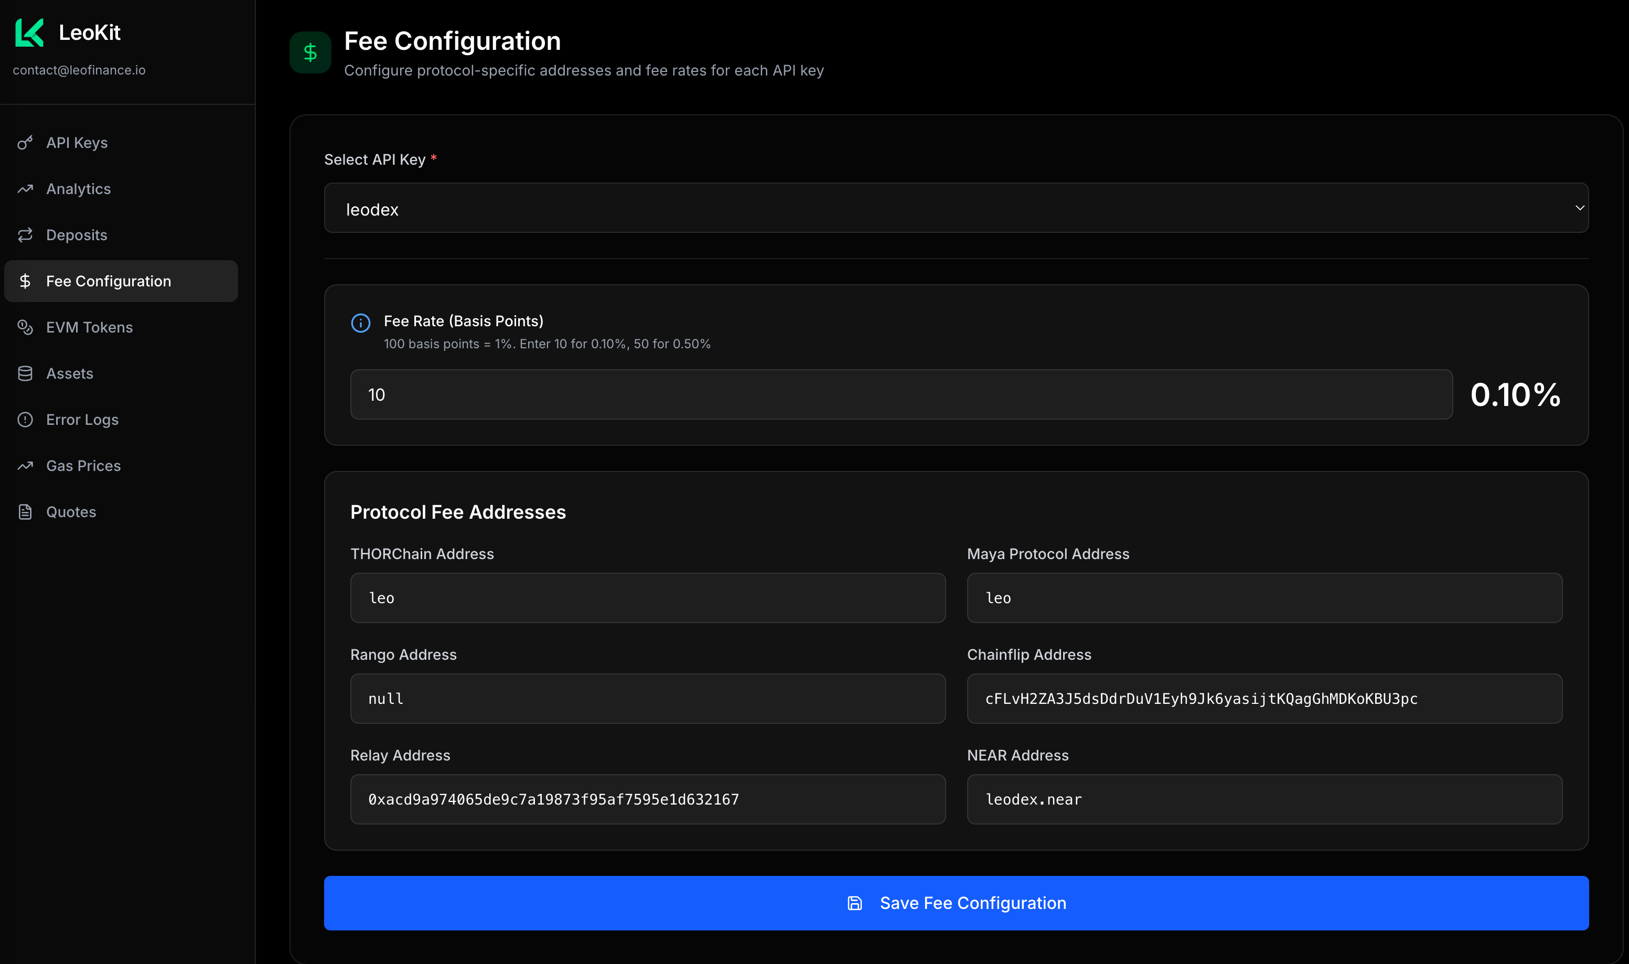
Task: Click the Error Logs alert icon
Action: pyautogui.click(x=25, y=420)
